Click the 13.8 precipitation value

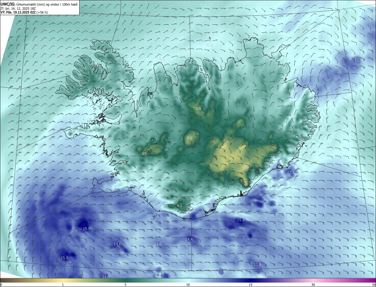(x=257, y=264)
